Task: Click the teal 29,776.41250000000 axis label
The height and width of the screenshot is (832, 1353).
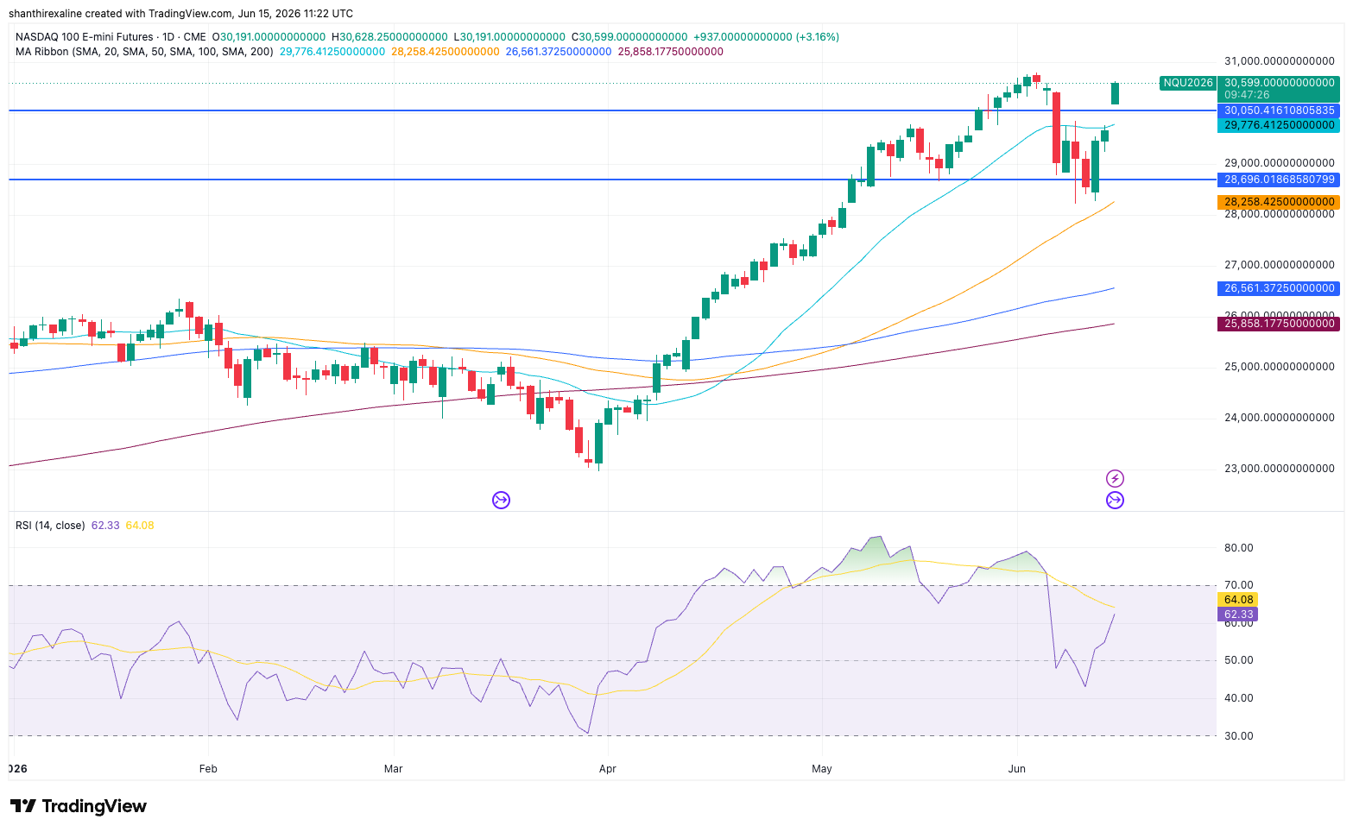Action: point(1279,125)
